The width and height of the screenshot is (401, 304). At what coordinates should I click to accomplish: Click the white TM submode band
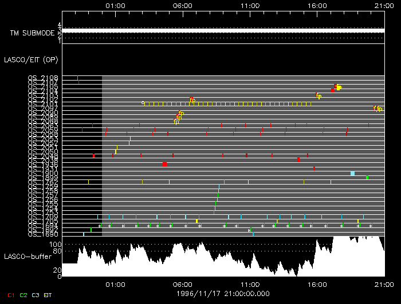click(x=223, y=30)
